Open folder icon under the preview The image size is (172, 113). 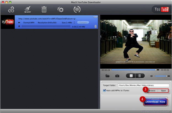click(x=108, y=76)
